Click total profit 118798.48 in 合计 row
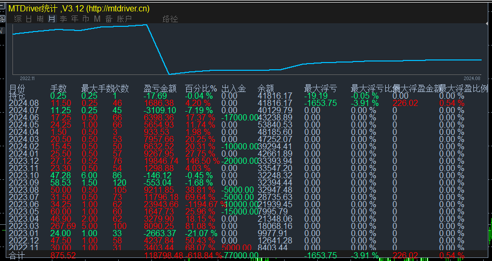Screen dimensions: 492x261 point(163,255)
